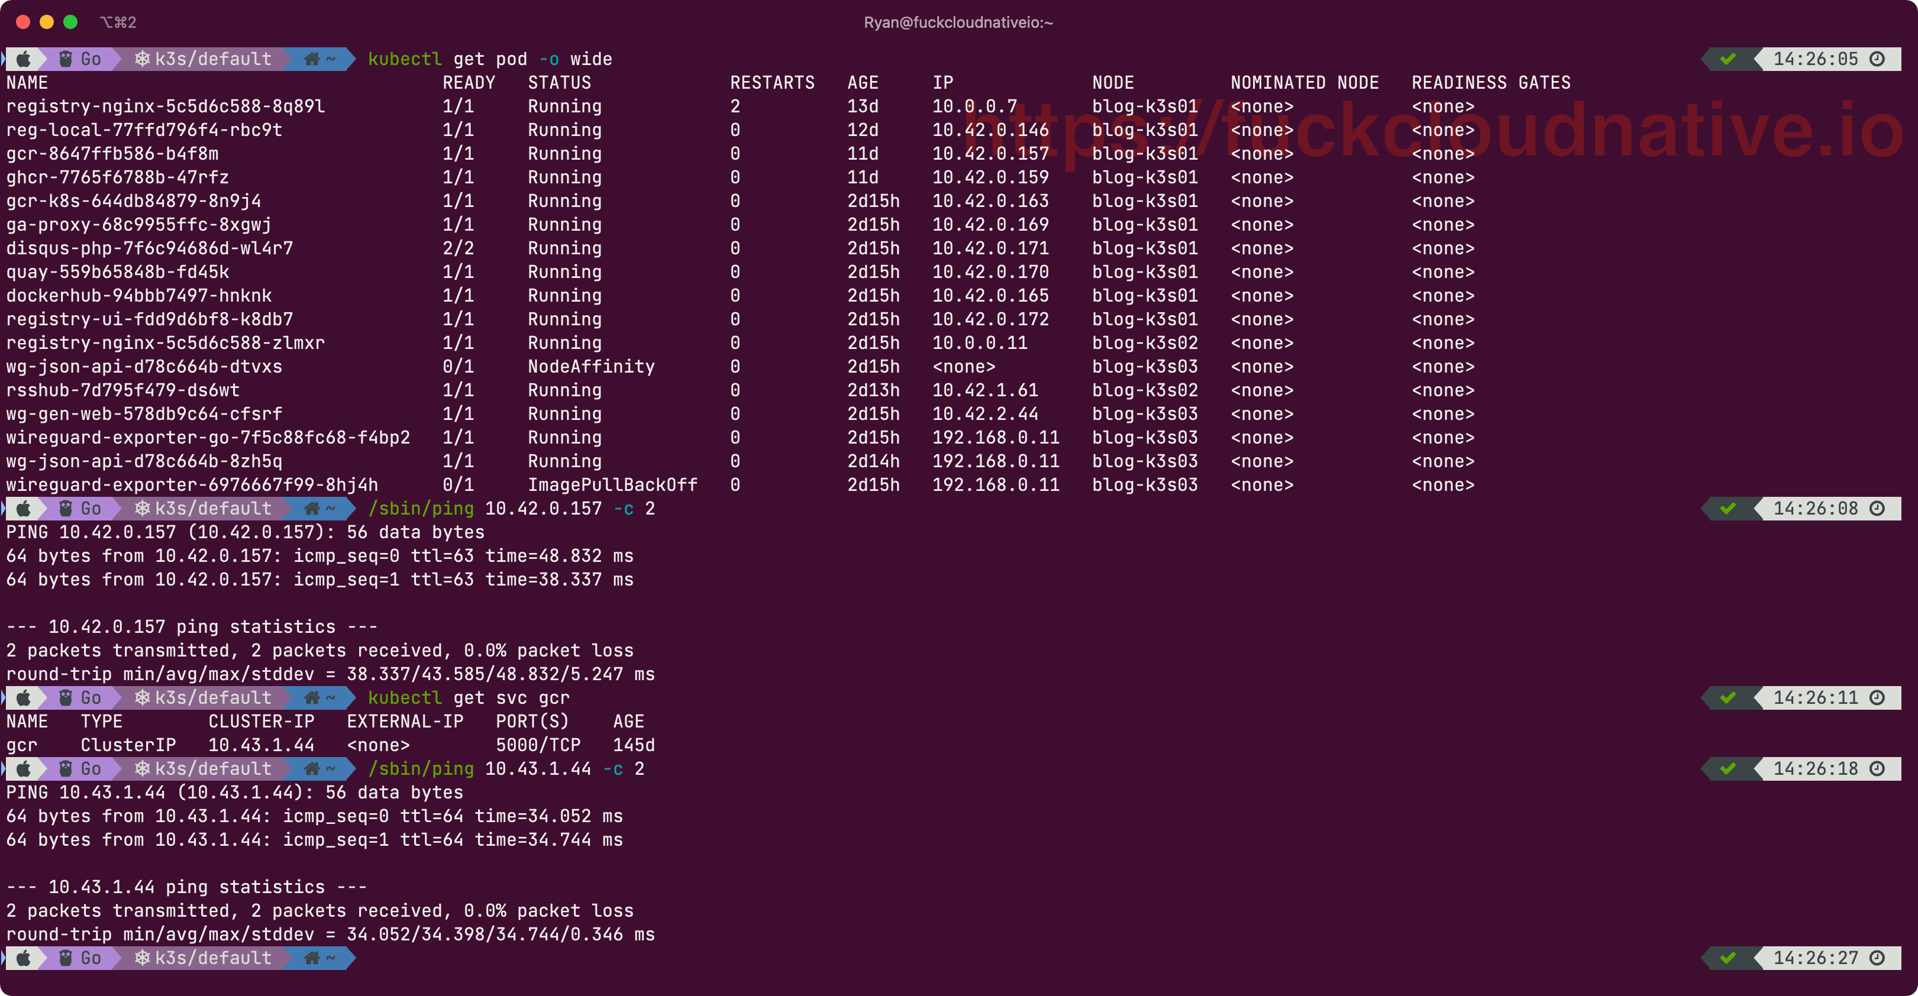
Task: Click the IP 10.42.1.61 in pod list
Action: click(985, 390)
